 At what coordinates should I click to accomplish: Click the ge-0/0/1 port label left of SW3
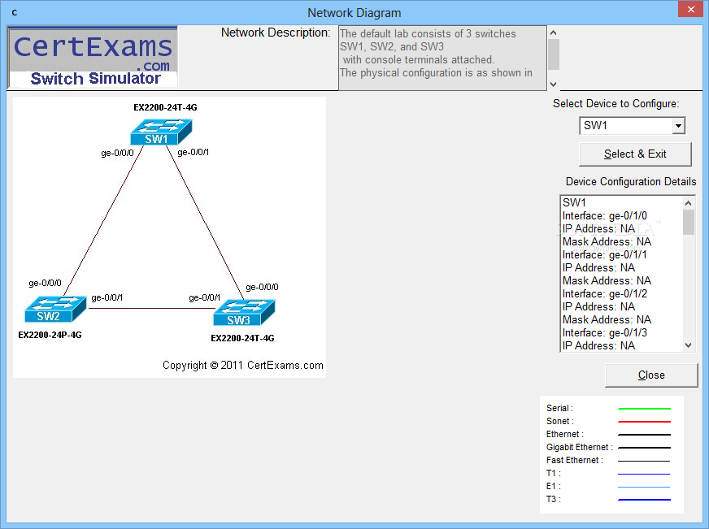(x=204, y=297)
